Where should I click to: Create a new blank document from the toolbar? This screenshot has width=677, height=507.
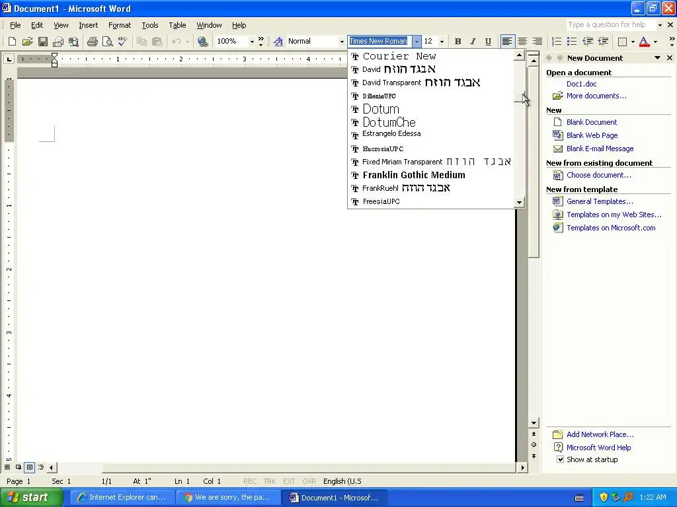(x=12, y=42)
